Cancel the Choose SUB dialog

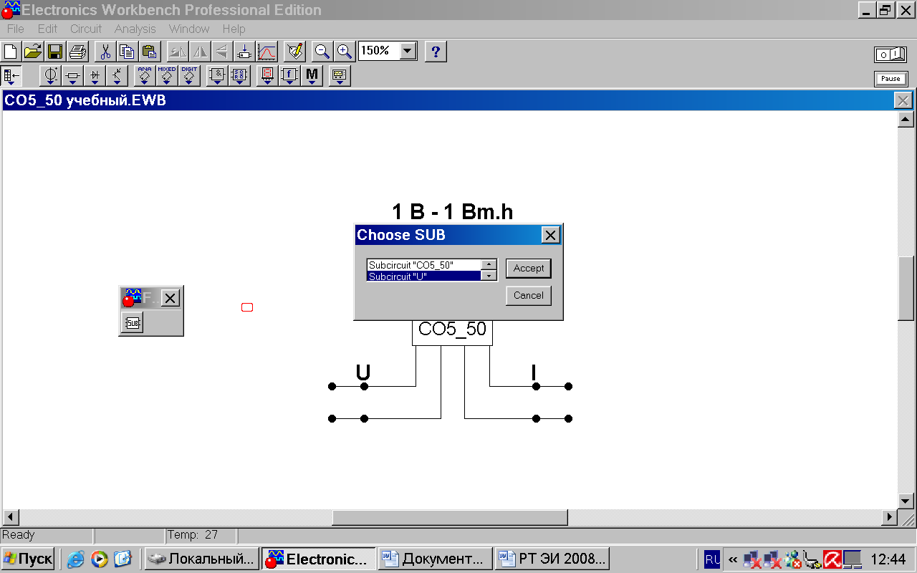point(529,295)
